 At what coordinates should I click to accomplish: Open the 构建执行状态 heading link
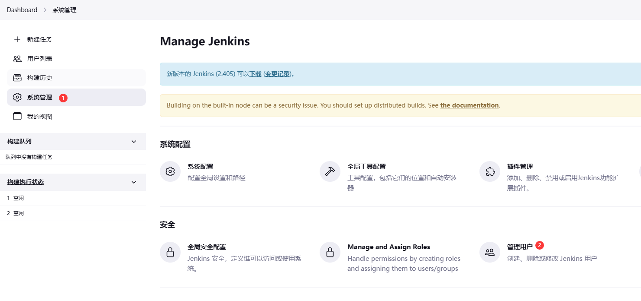pyautogui.click(x=26, y=182)
